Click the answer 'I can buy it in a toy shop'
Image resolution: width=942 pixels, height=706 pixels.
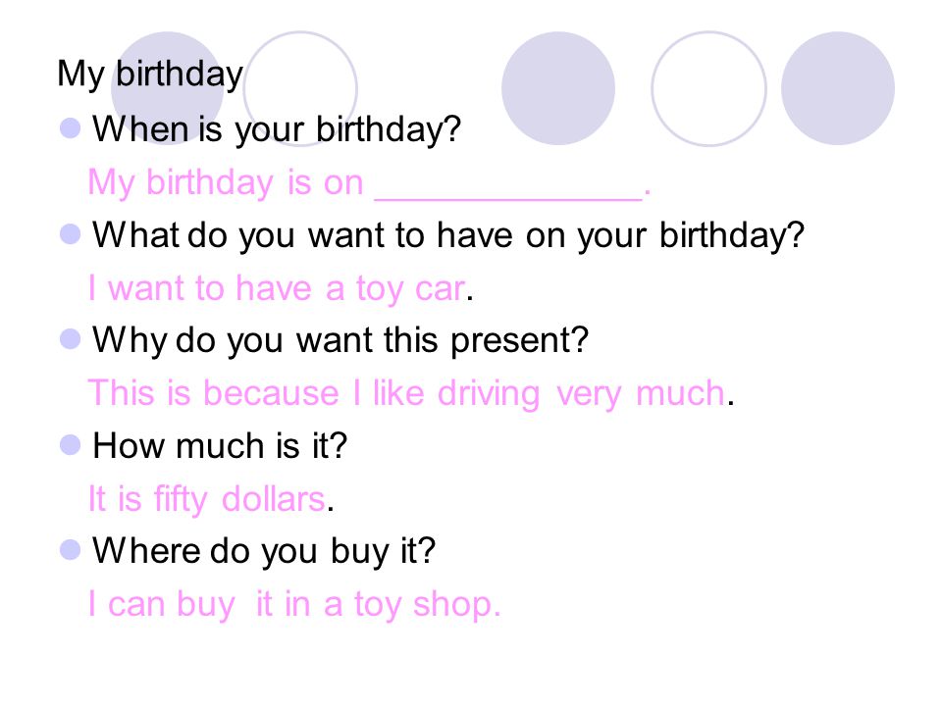(293, 604)
